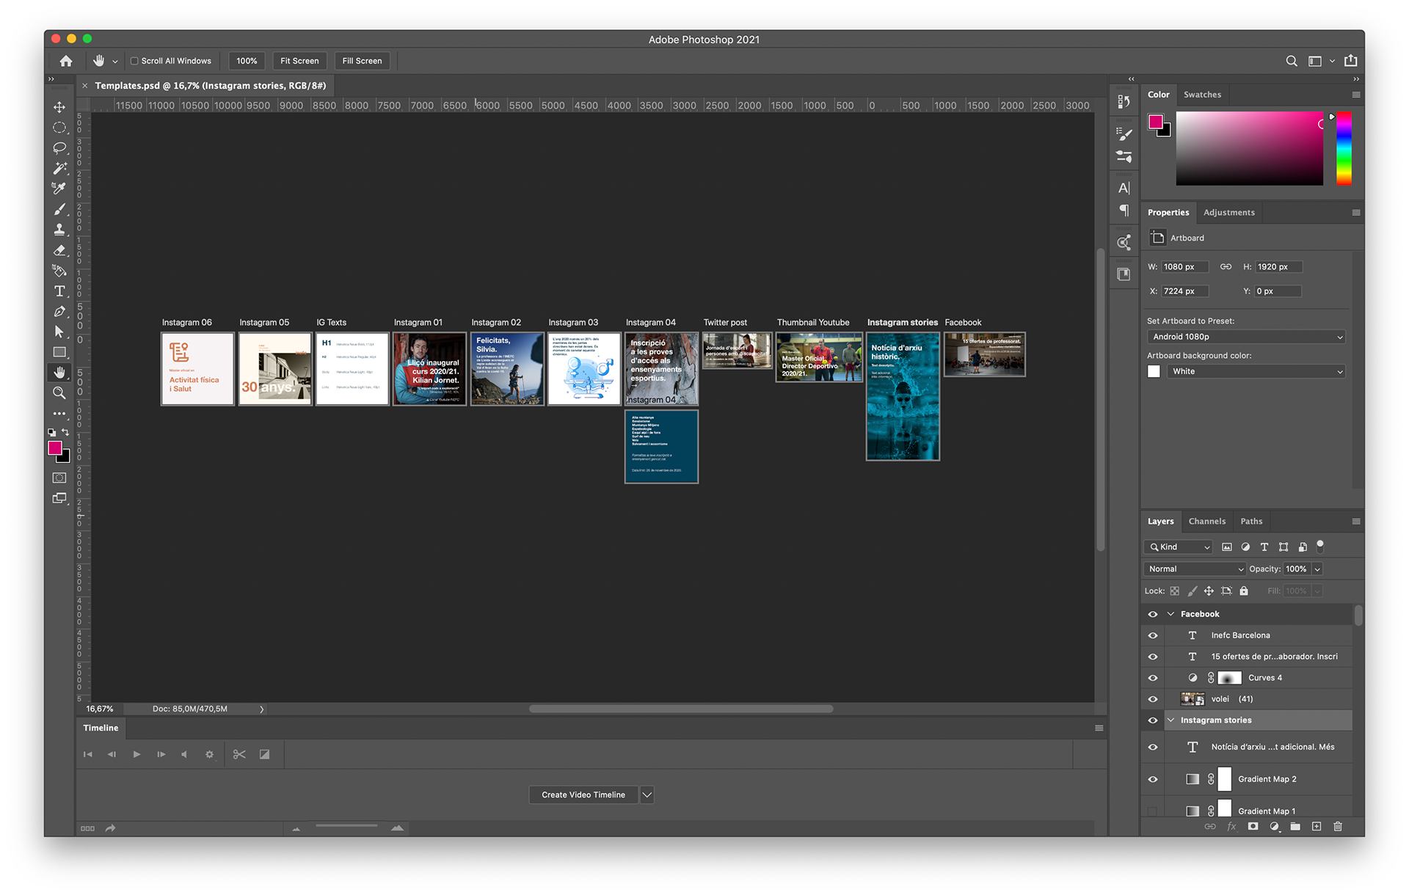Select the Lasso tool
Viewport: 1409px width, 895px height.
(x=59, y=148)
